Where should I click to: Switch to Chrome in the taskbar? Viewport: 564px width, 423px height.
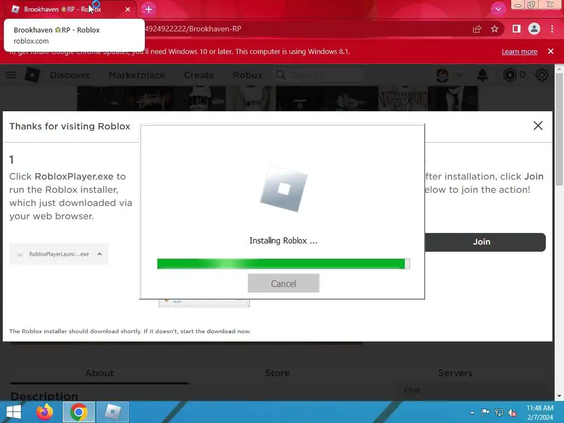click(x=79, y=412)
